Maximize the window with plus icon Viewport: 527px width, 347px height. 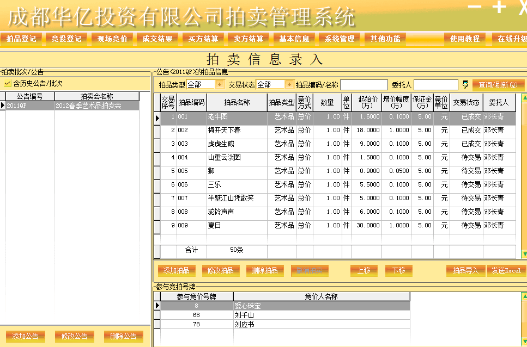click(499, 7)
